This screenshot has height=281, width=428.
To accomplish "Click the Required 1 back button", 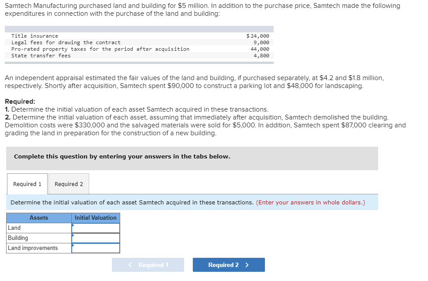I will (148, 264).
